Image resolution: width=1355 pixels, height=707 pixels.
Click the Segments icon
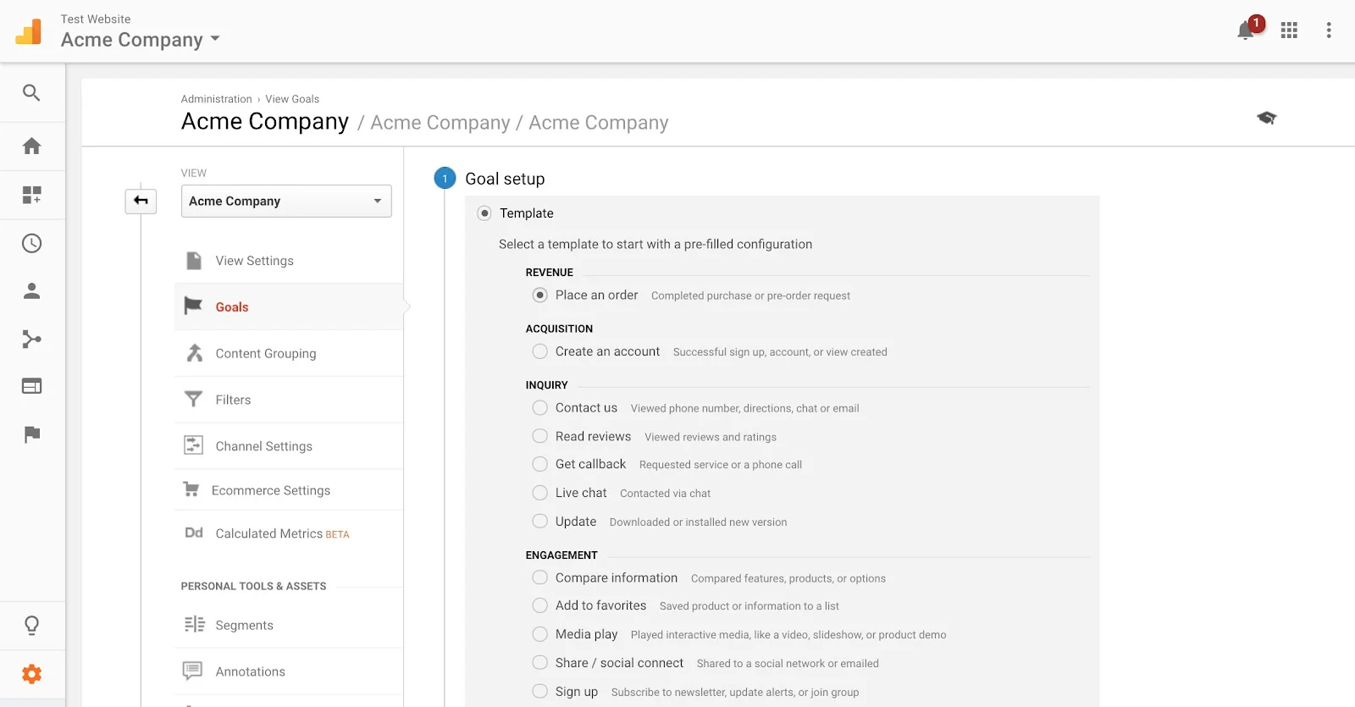[194, 625]
